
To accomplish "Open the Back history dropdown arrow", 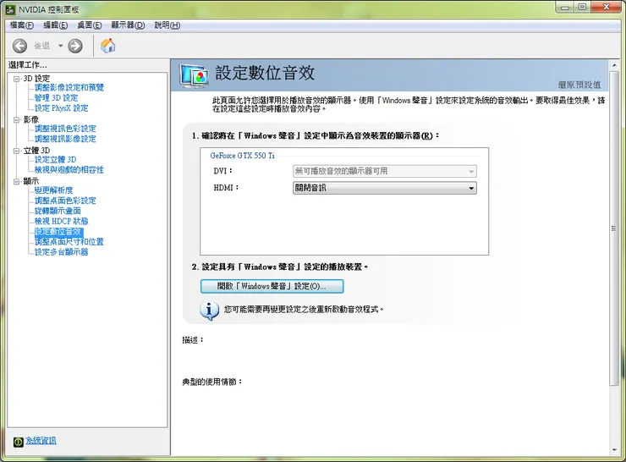I will 61,46.
